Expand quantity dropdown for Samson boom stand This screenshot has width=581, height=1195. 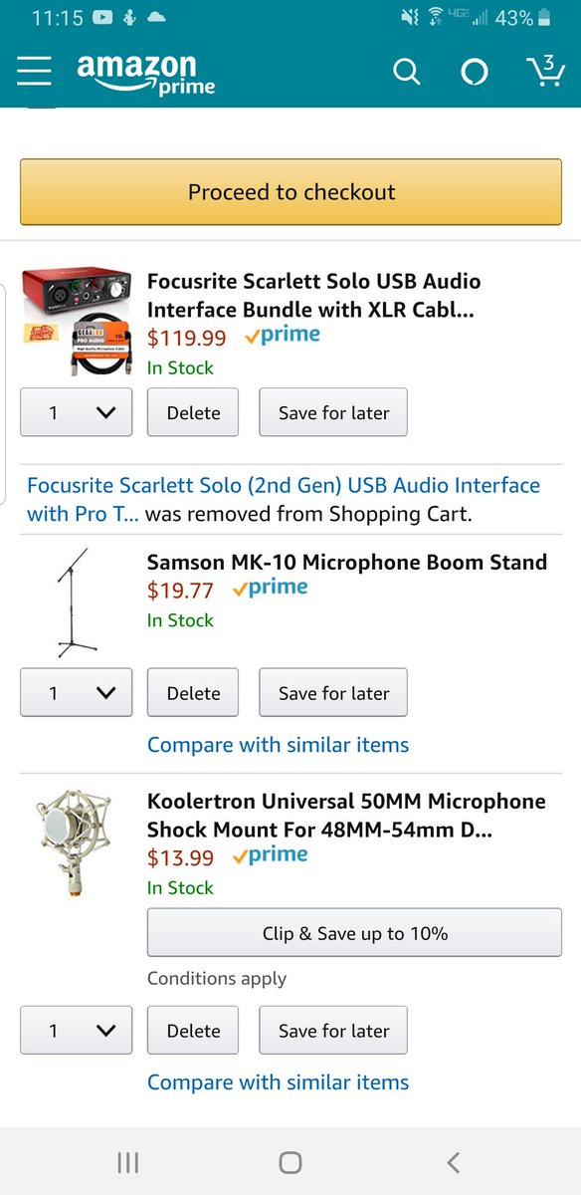tap(77, 693)
